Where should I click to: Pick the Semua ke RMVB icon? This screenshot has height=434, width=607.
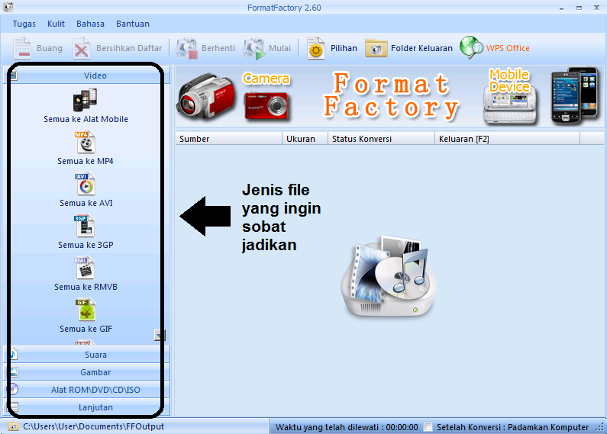(86, 268)
